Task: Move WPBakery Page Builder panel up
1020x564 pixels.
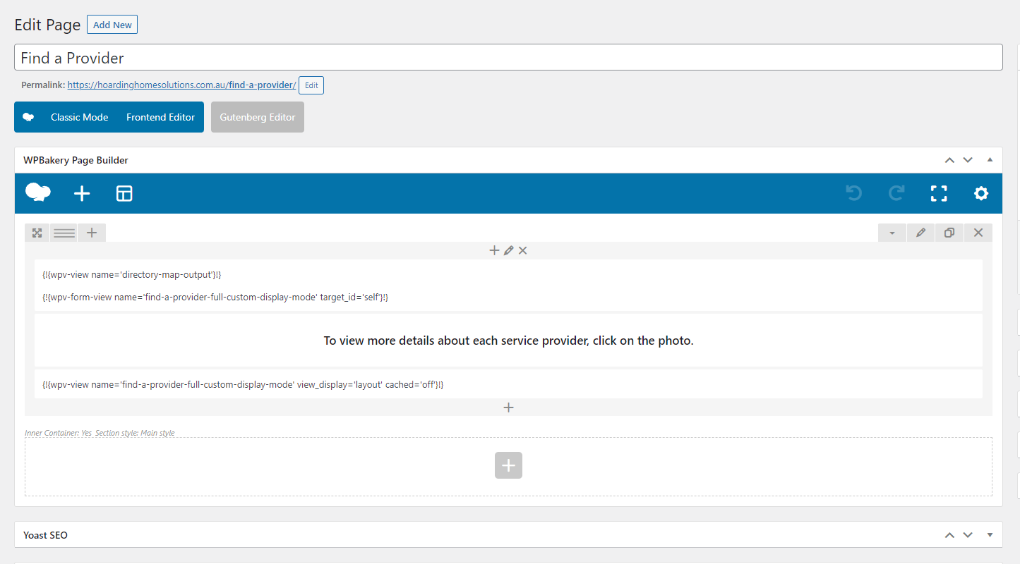Action: [x=949, y=160]
